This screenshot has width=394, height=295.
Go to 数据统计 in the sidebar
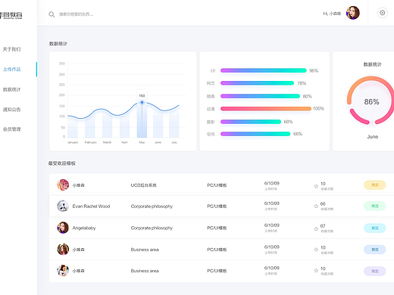11,89
